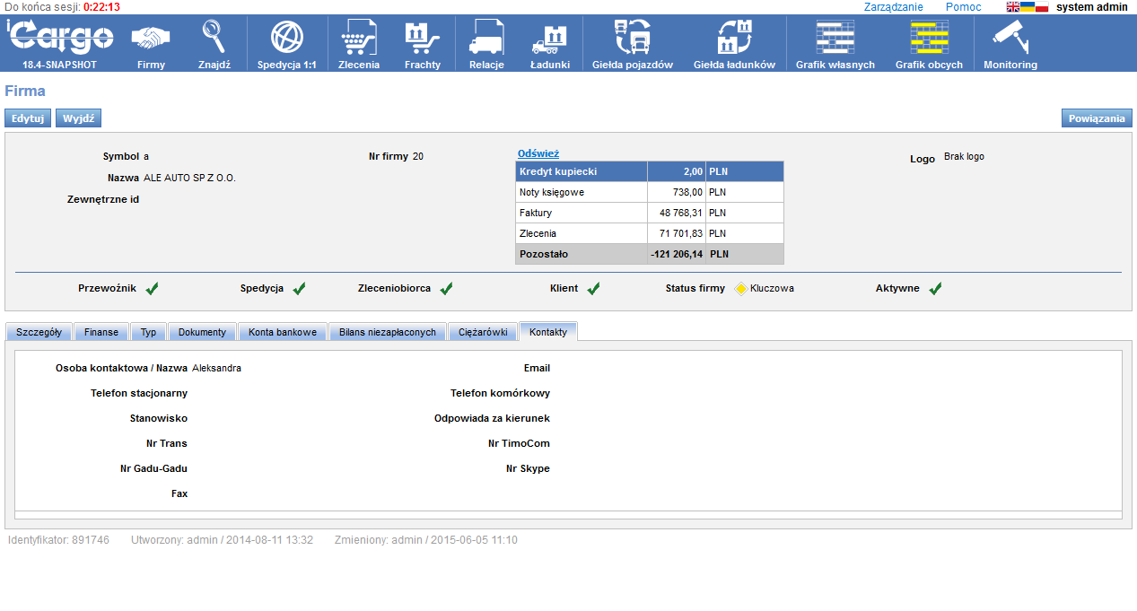
Task: Switch to the Konta bankowe tab
Action: (283, 332)
